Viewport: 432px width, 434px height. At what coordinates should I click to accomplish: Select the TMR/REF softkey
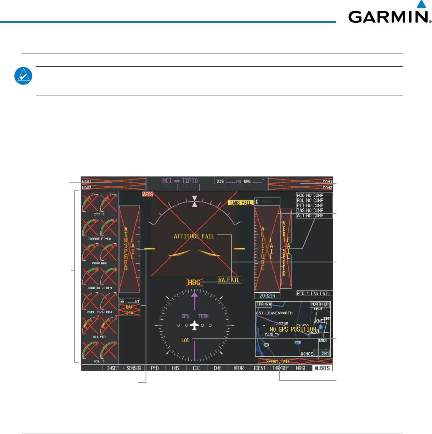pyautogui.click(x=280, y=368)
